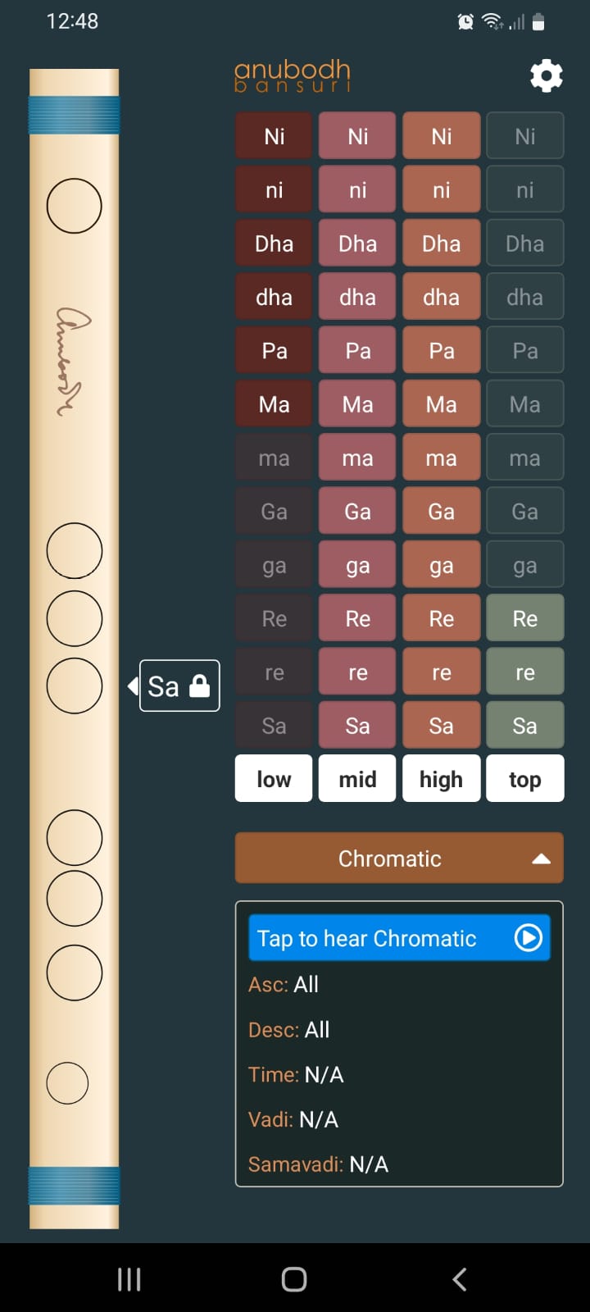This screenshot has height=1312, width=590.
Task: Tap the dark red low Ni swatch
Action: pos(274,136)
